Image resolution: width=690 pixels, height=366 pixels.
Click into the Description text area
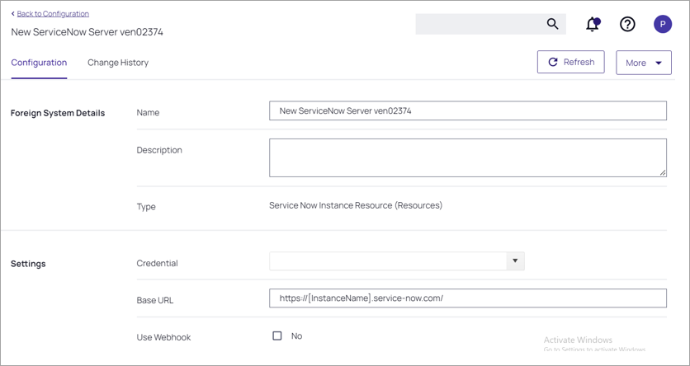(x=468, y=157)
